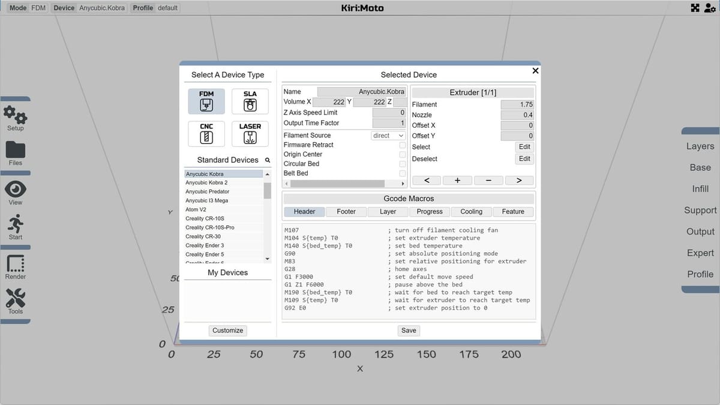
Task: Select Creality CR-10S in device list
Action: [224, 219]
